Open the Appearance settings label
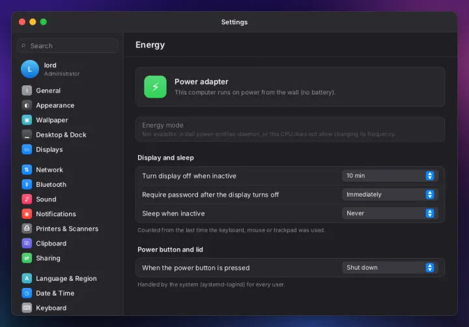This screenshot has width=469, height=327. 55,106
